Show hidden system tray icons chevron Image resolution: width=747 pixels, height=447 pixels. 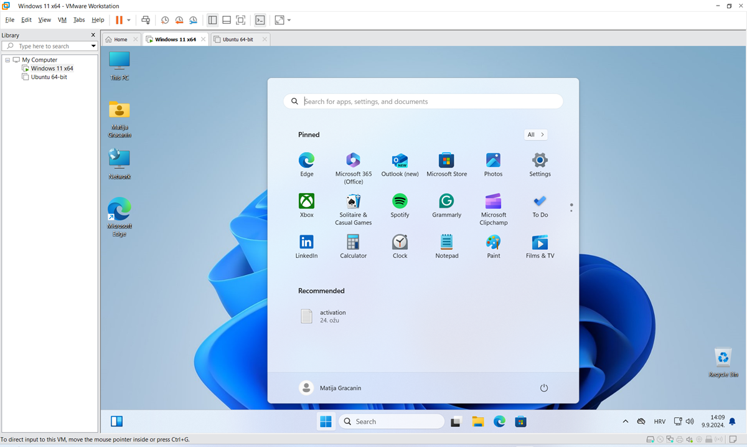(626, 421)
